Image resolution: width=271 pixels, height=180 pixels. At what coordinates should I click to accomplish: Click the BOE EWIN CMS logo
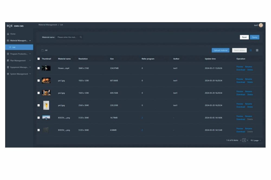(x=15, y=26)
